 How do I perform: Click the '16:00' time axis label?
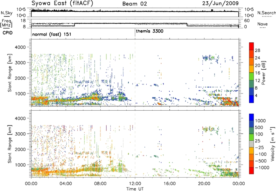point(169,183)
